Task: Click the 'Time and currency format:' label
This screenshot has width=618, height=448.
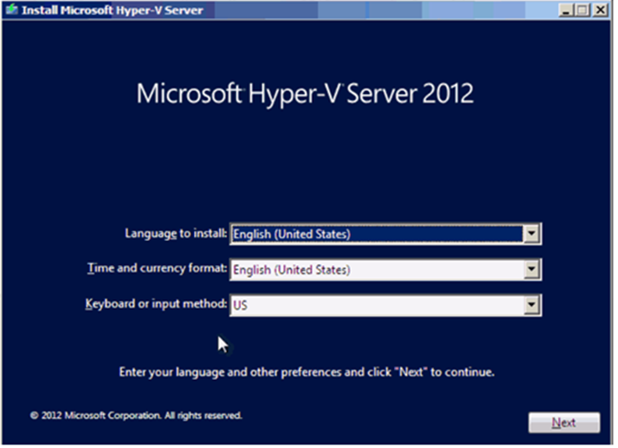Action: point(157,268)
